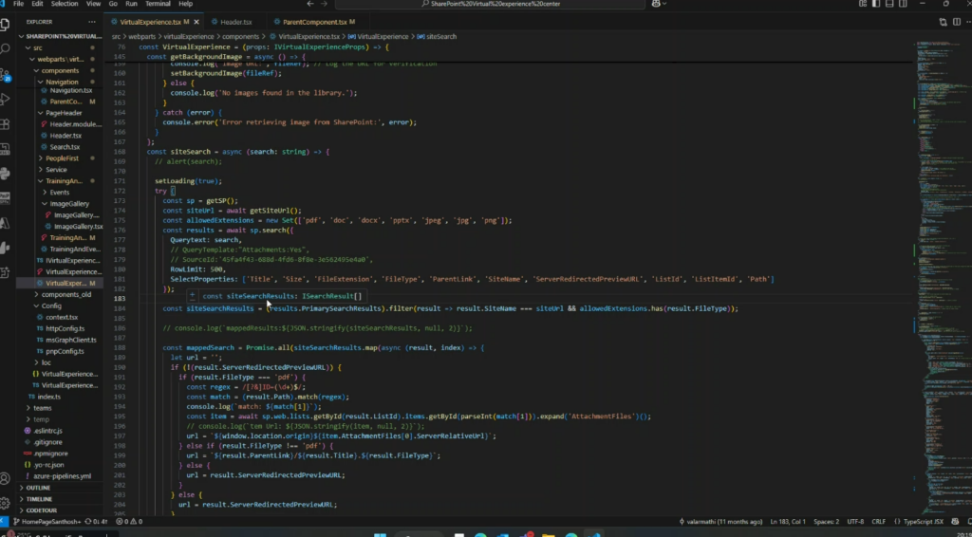This screenshot has height=537, width=972.
Task: Click errors and warnings count in status bar
Action: 129,522
